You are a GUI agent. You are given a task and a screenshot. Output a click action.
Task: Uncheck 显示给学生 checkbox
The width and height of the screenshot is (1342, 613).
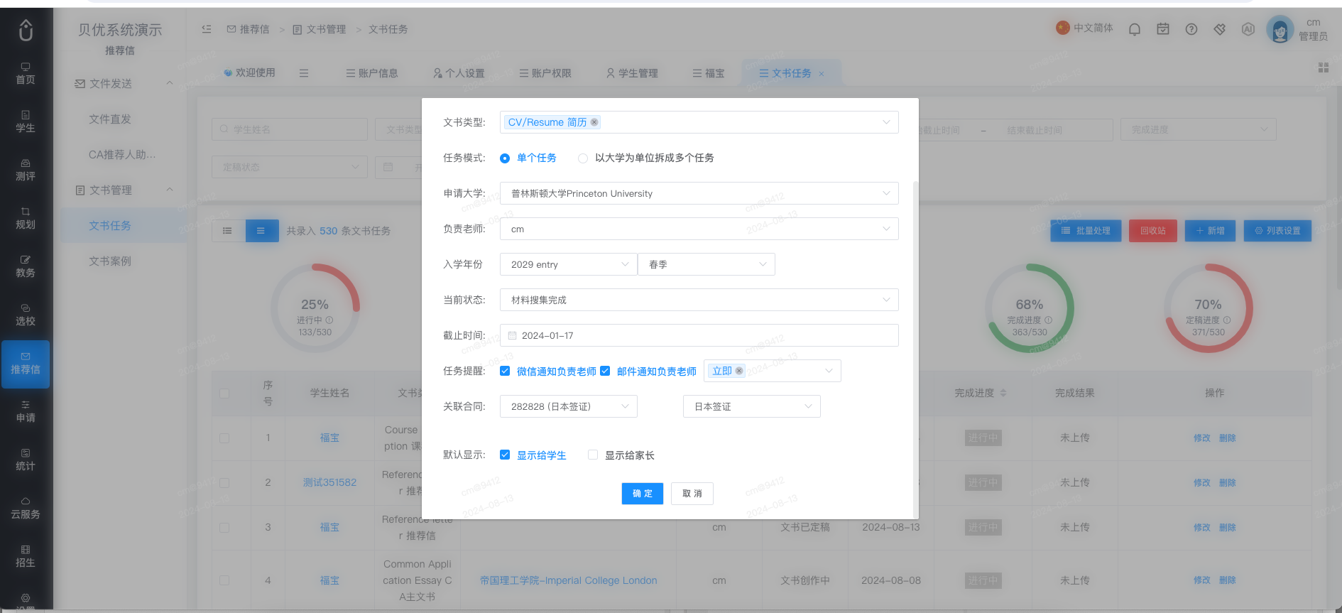tap(505, 455)
